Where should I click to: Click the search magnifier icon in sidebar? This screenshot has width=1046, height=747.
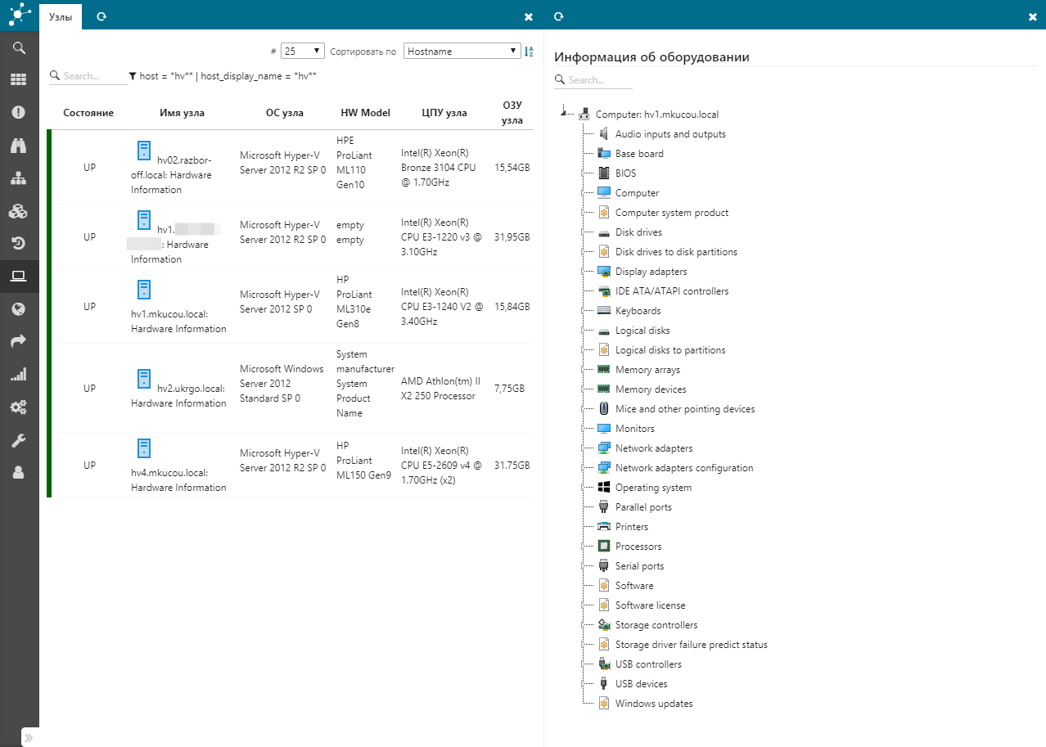click(x=18, y=48)
